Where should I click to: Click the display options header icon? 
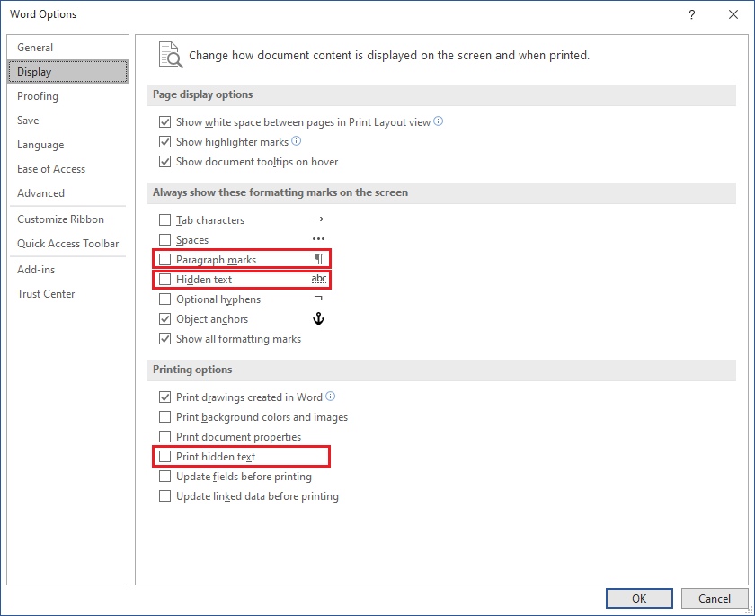click(x=170, y=55)
